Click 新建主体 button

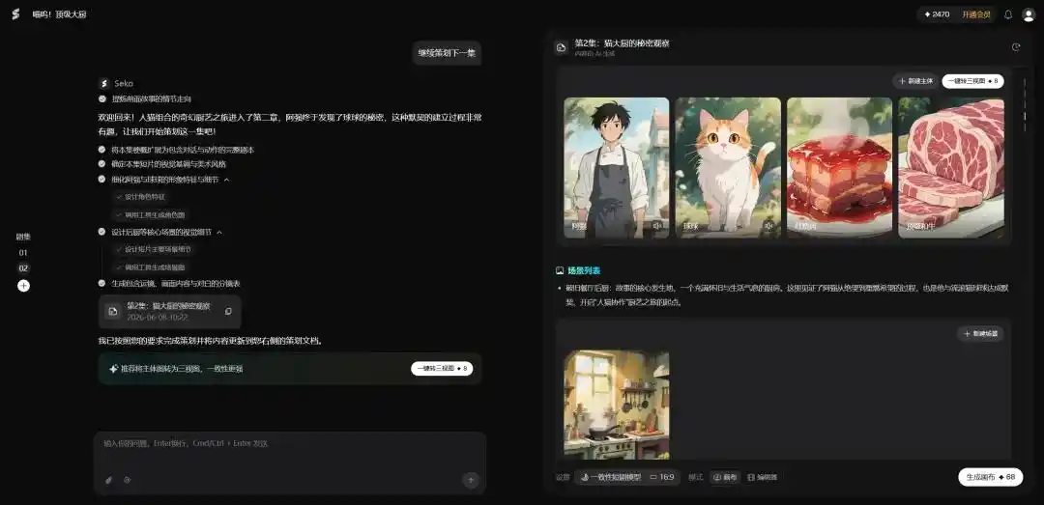(x=915, y=81)
